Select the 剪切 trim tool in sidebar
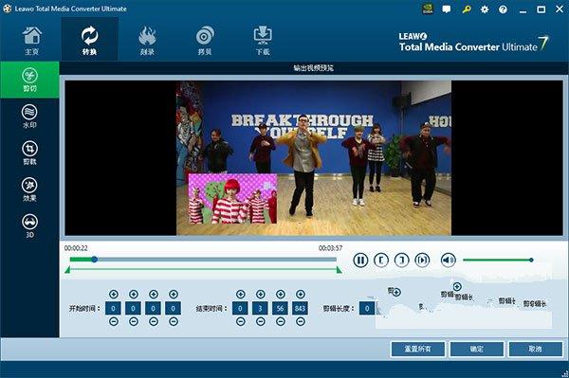This screenshot has height=378, width=569. (x=29, y=80)
